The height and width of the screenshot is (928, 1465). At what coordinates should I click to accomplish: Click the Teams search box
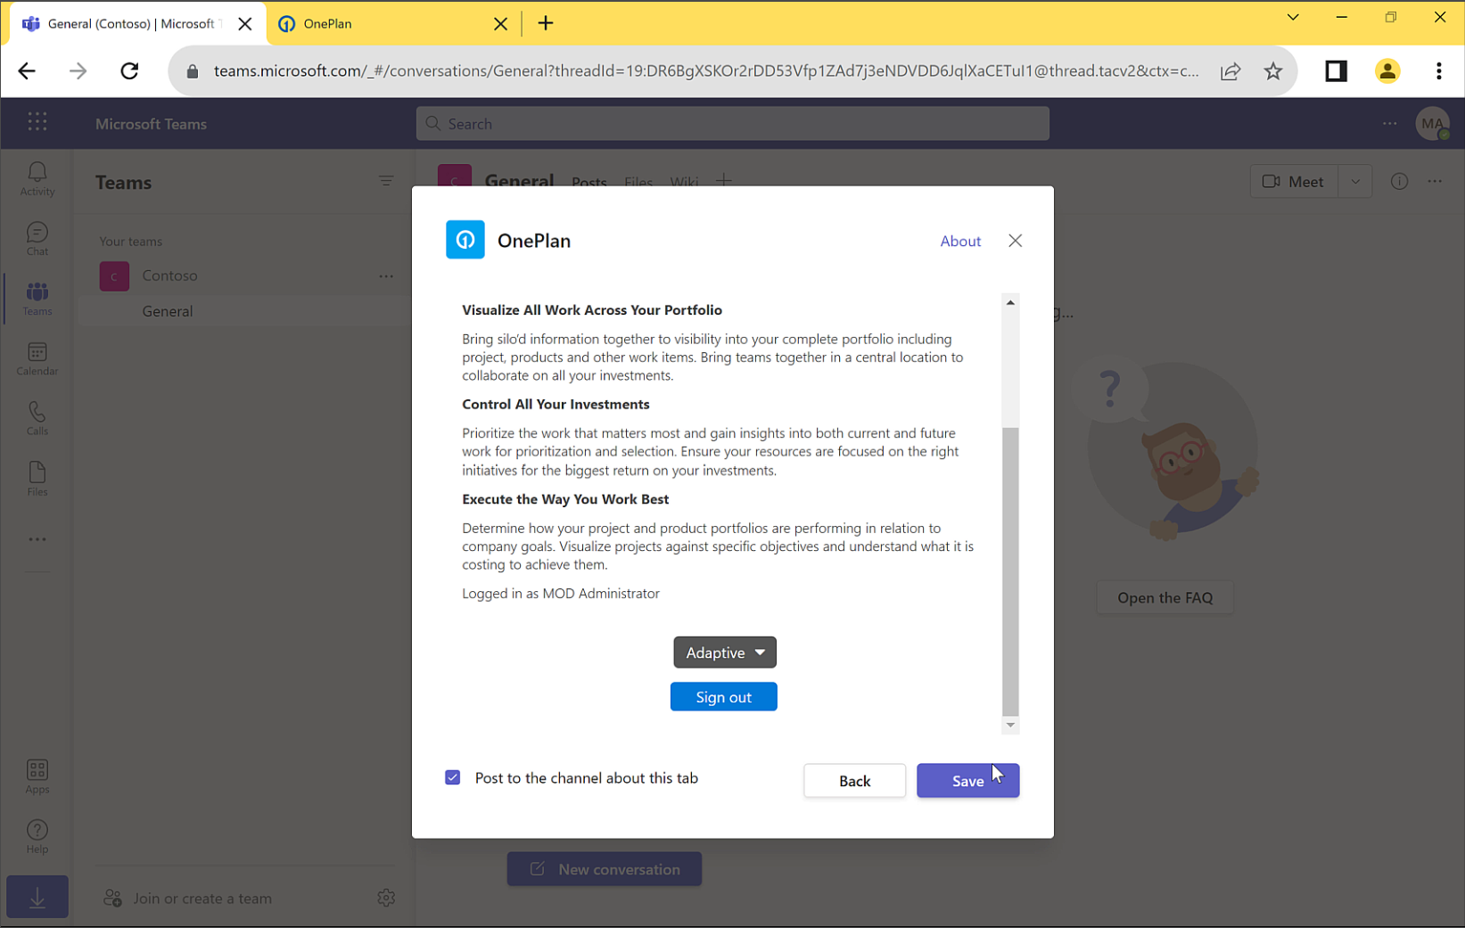pos(732,123)
